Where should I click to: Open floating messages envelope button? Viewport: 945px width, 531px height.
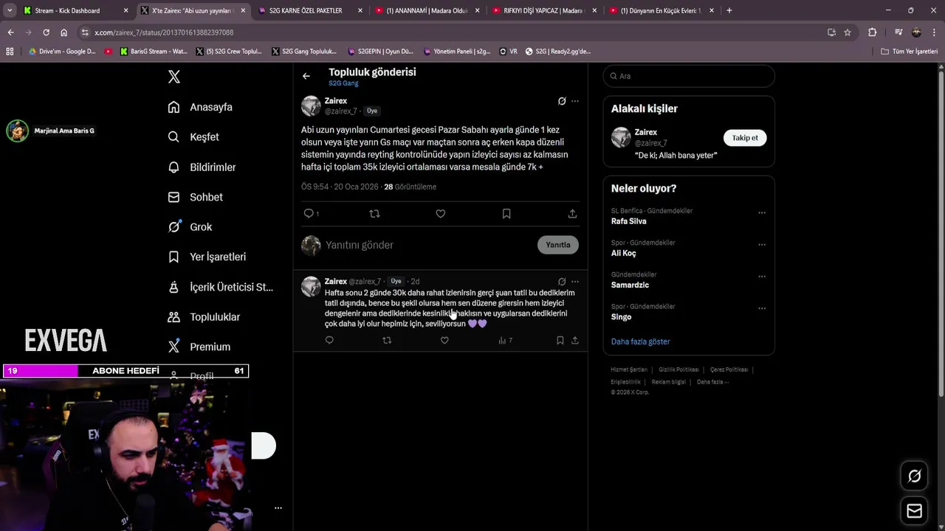click(x=915, y=511)
